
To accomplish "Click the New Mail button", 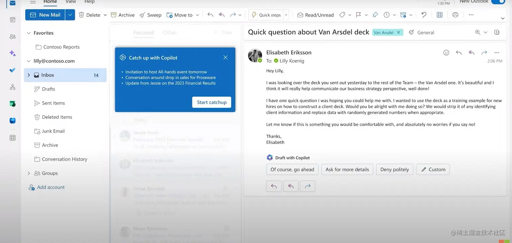I will point(45,15).
